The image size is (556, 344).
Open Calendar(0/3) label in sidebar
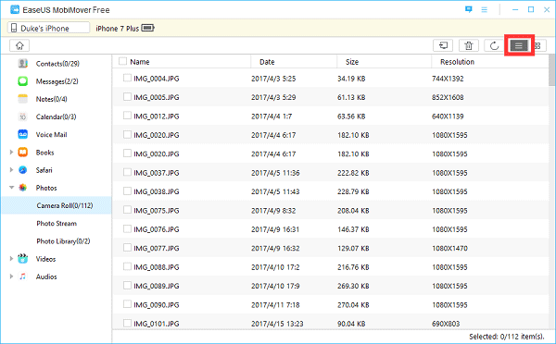coord(56,117)
